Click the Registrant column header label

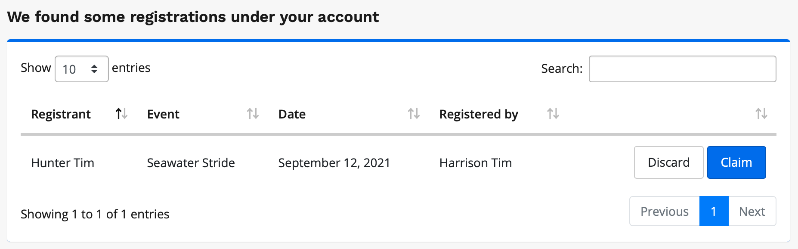point(61,114)
